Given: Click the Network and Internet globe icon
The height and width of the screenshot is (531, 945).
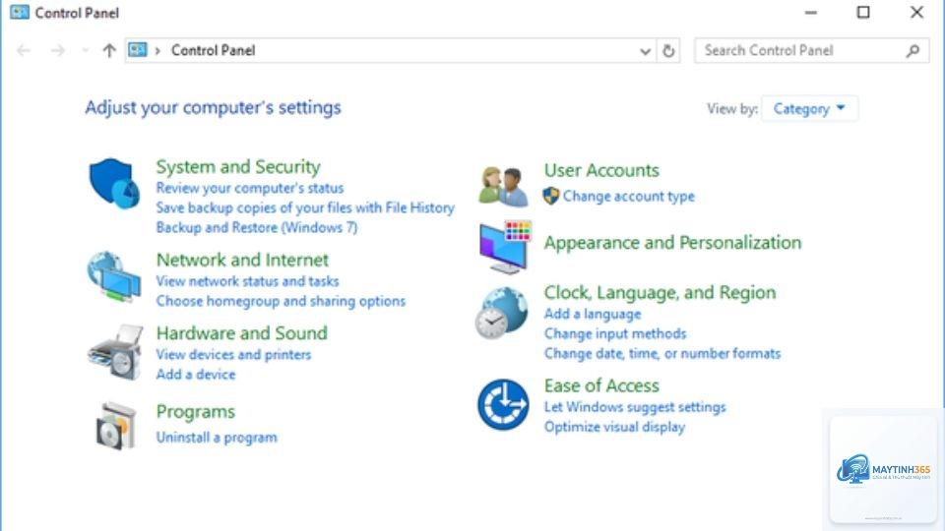Looking at the screenshot, I should pos(114,277).
